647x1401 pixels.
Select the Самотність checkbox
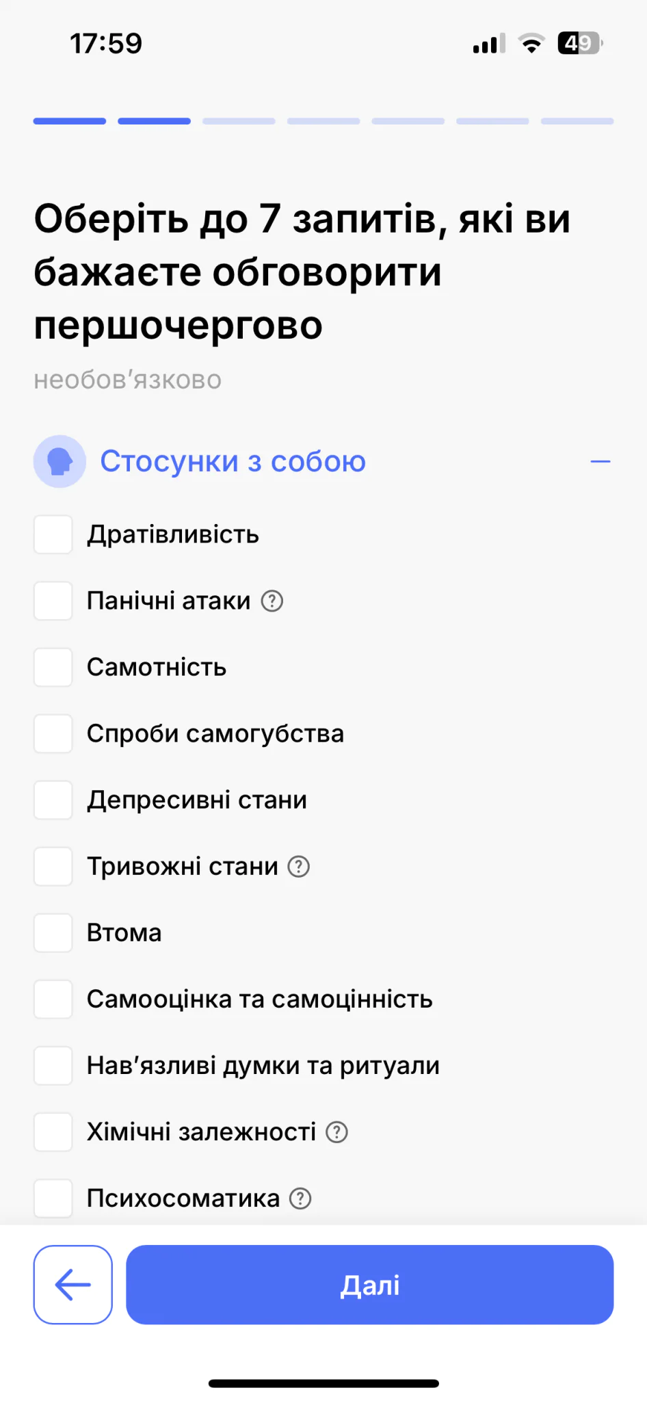(53, 667)
